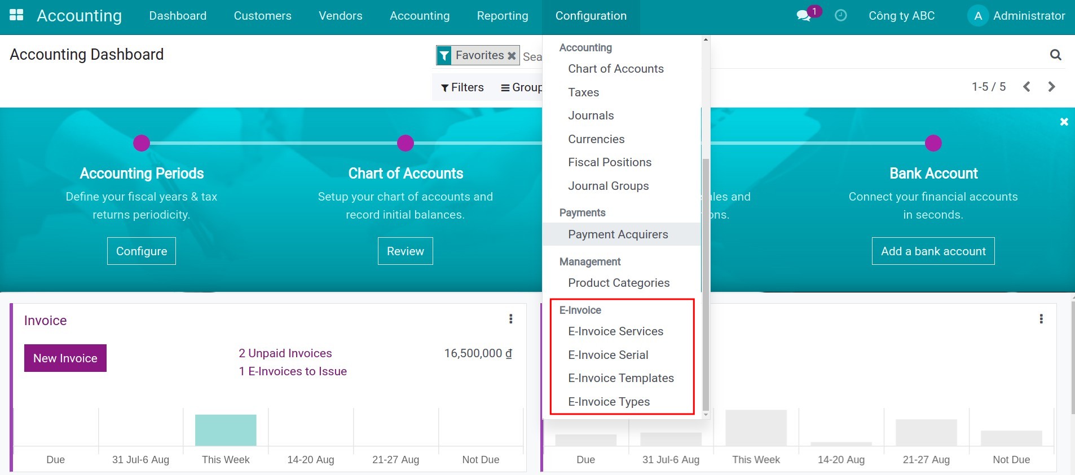Close the onboarding banner
The width and height of the screenshot is (1075, 475).
click(x=1064, y=122)
